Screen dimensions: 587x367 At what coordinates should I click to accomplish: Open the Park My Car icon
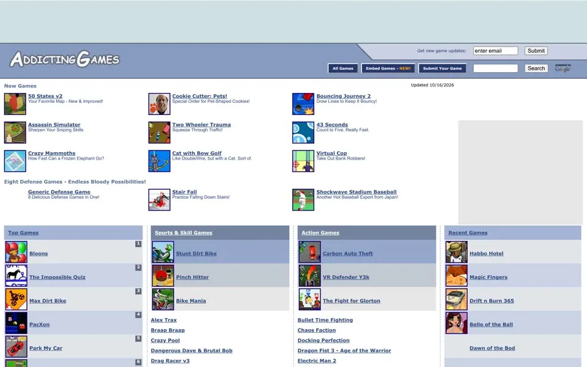point(16,346)
